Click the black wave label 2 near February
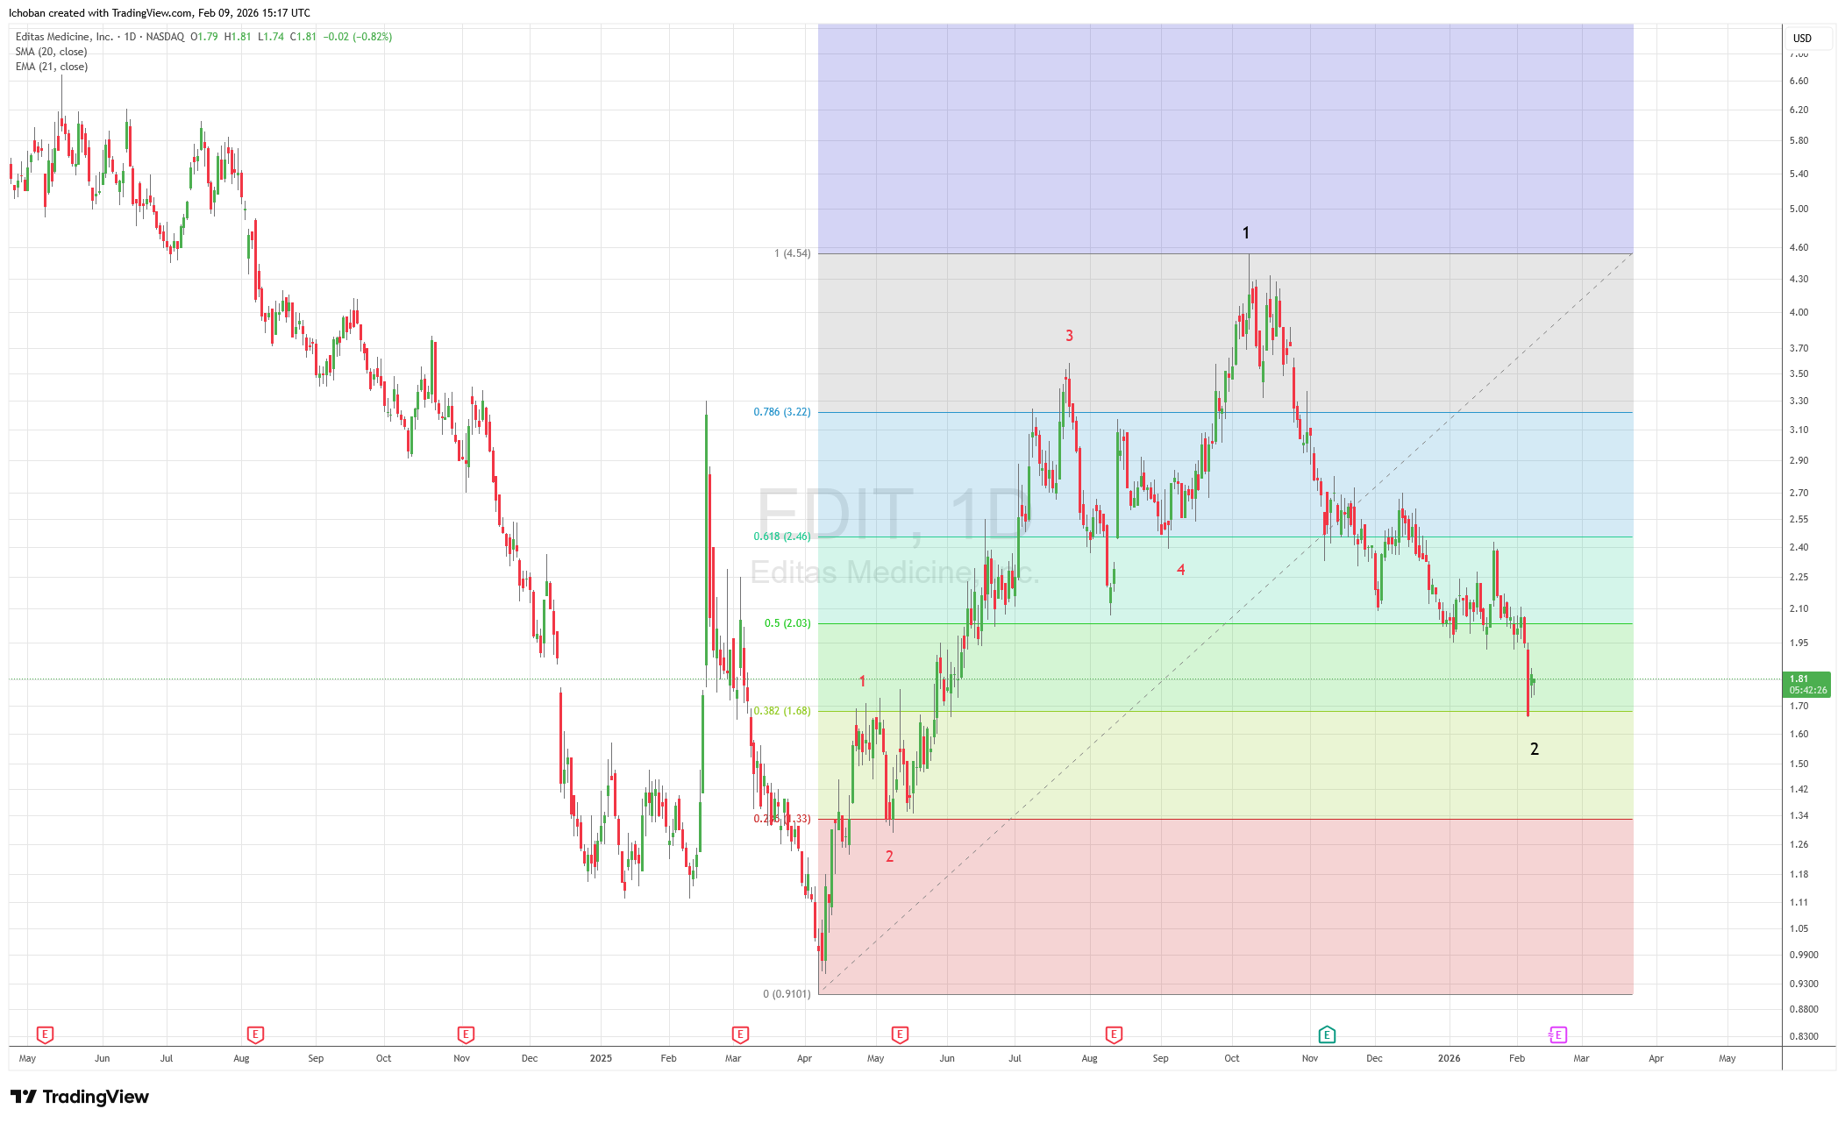The width and height of the screenshot is (1845, 1123). [x=1534, y=750]
